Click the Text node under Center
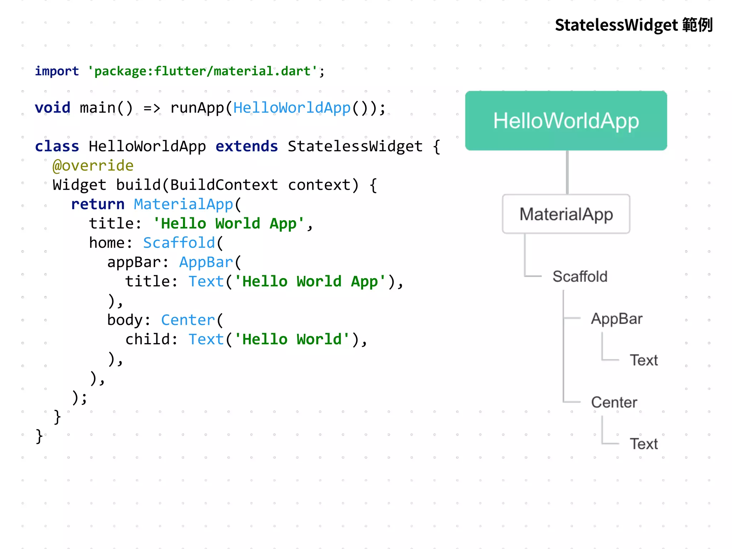The width and height of the screenshot is (732, 549). tap(643, 444)
